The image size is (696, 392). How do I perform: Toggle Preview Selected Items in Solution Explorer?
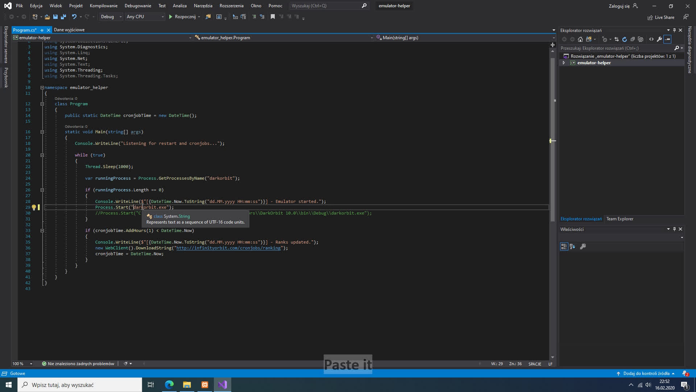[x=668, y=39]
